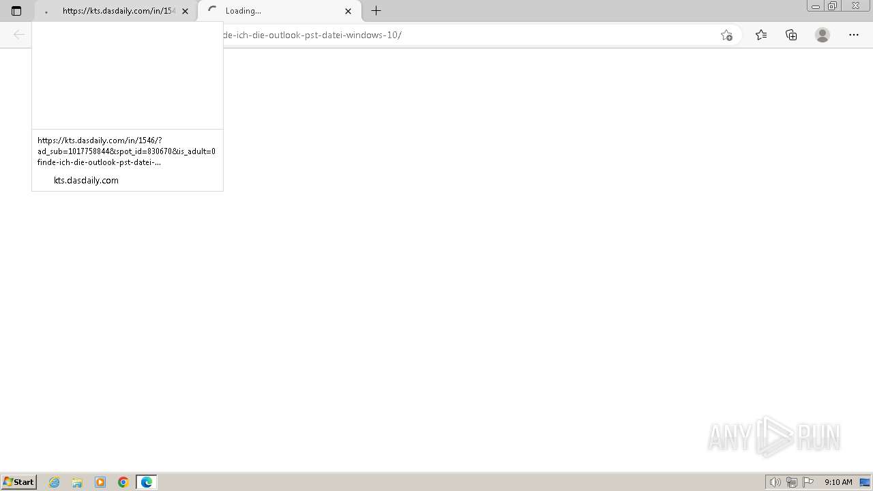Open File Explorer from taskbar
This screenshot has height=491, width=873.
pos(77,482)
